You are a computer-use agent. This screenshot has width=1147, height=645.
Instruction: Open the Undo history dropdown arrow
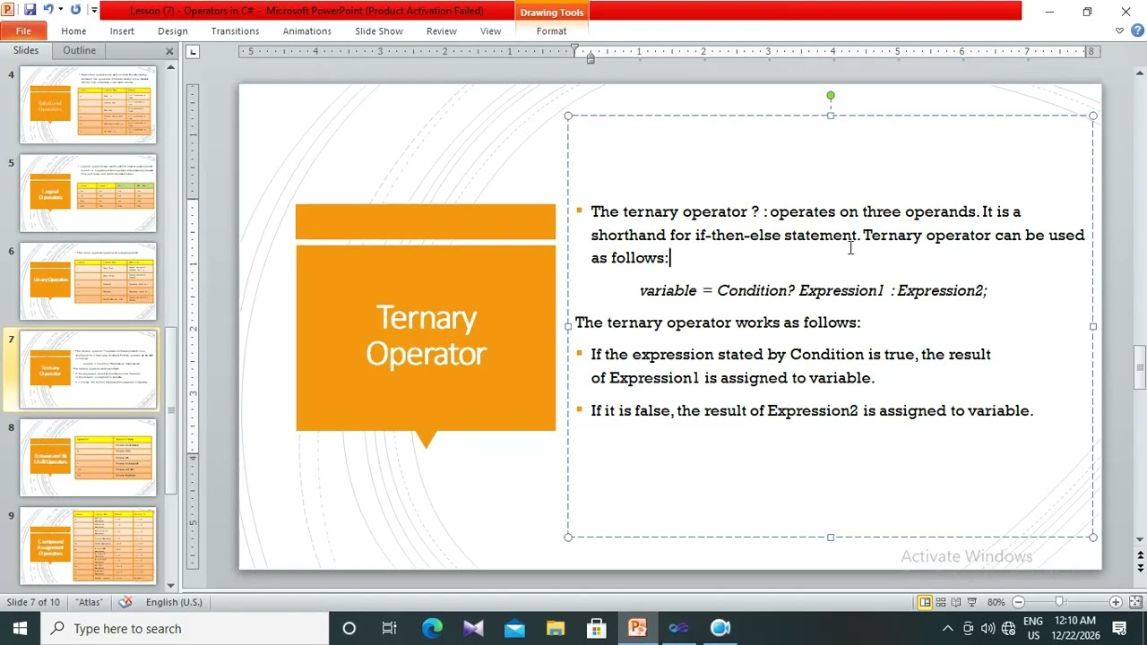pos(60,10)
